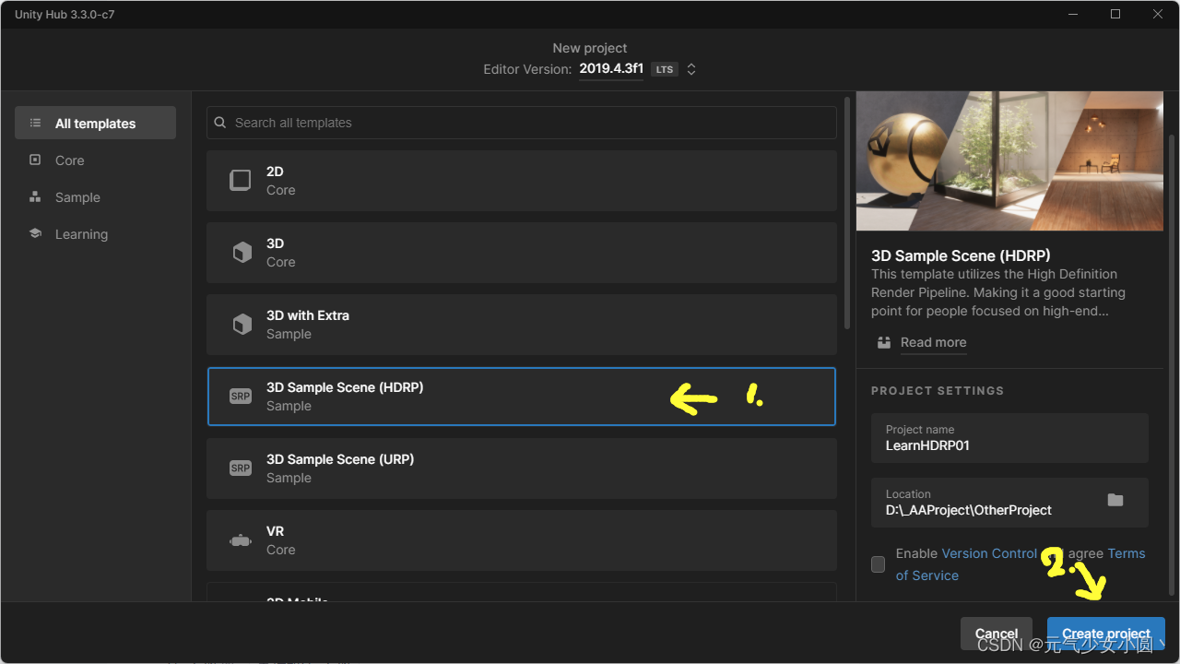This screenshot has width=1180, height=664.
Task: Click the LTS badge
Action: pyautogui.click(x=665, y=69)
